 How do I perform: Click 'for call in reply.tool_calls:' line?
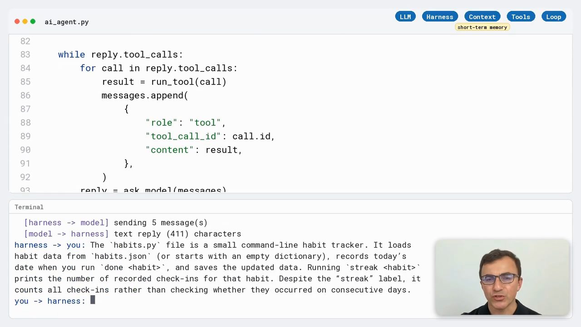[x=159, y=68]
